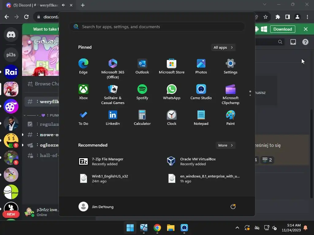
Task: Open Discord inbox icon
Action: coord(293,42)
